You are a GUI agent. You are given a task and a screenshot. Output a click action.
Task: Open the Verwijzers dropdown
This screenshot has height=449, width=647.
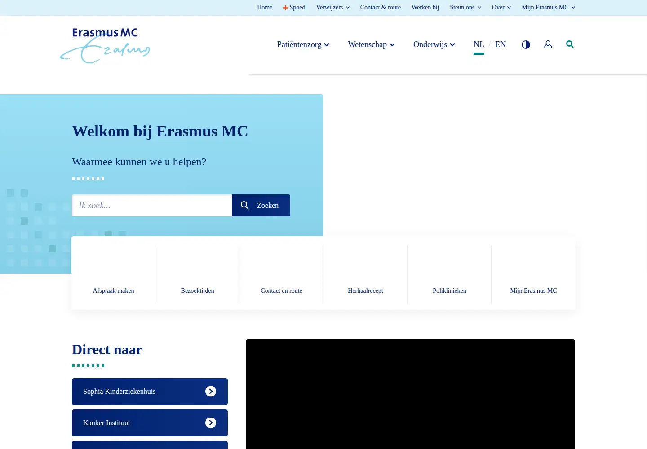tap(333, 7)
